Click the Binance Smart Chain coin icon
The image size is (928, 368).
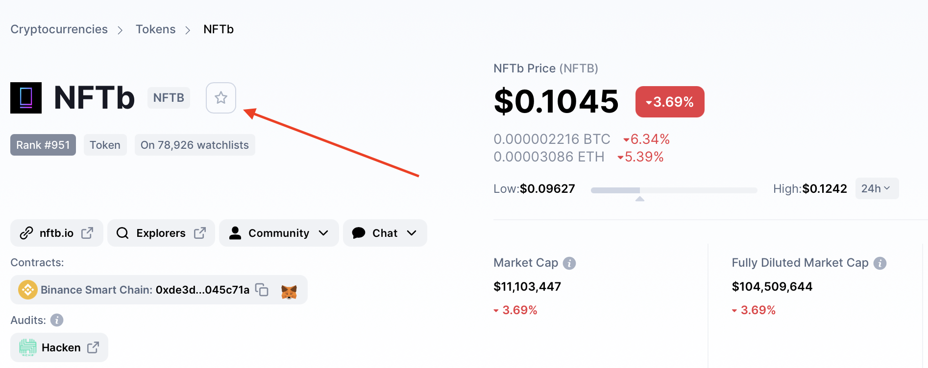point(28,290)
